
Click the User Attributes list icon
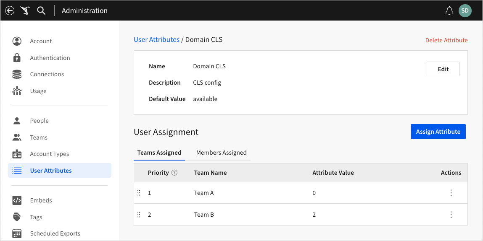17,171
